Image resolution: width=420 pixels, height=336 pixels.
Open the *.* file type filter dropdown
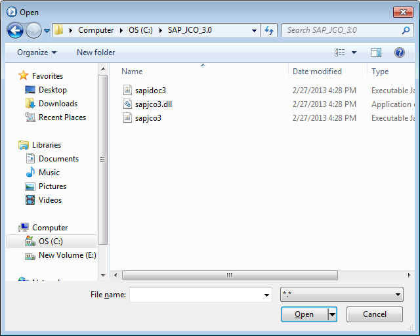tap(341, 295)
